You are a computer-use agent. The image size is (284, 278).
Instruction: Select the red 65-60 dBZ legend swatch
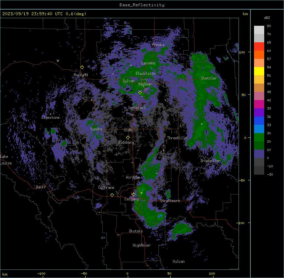tap(259, 47)
